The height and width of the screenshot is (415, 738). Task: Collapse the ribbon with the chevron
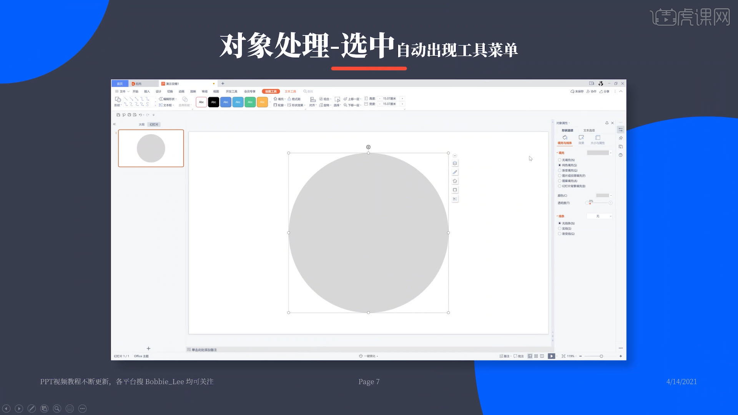tap(621, 91)
